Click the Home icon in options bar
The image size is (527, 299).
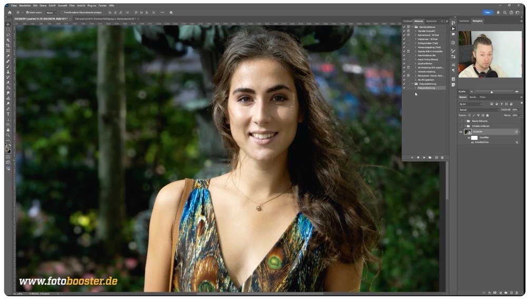(9, 12)
